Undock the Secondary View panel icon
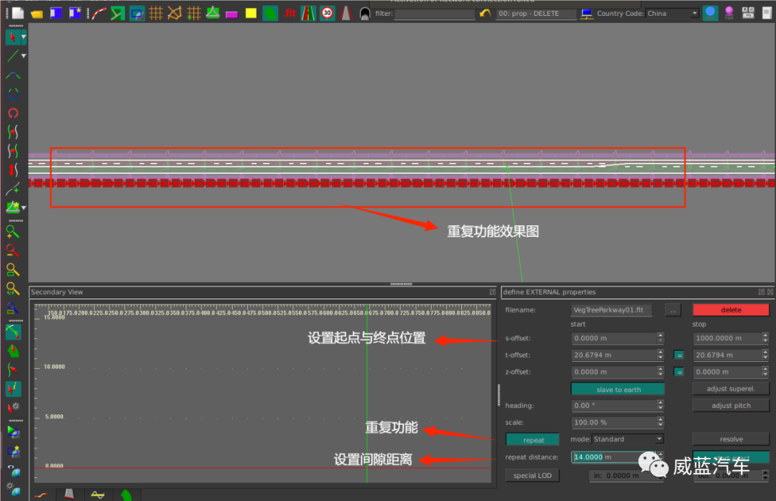Image resolution: width=776 pixels, height=501 pixels. 492,292
